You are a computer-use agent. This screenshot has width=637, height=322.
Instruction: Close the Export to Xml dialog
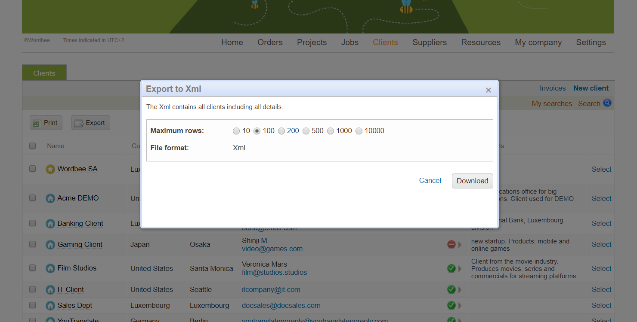[488, 90]
